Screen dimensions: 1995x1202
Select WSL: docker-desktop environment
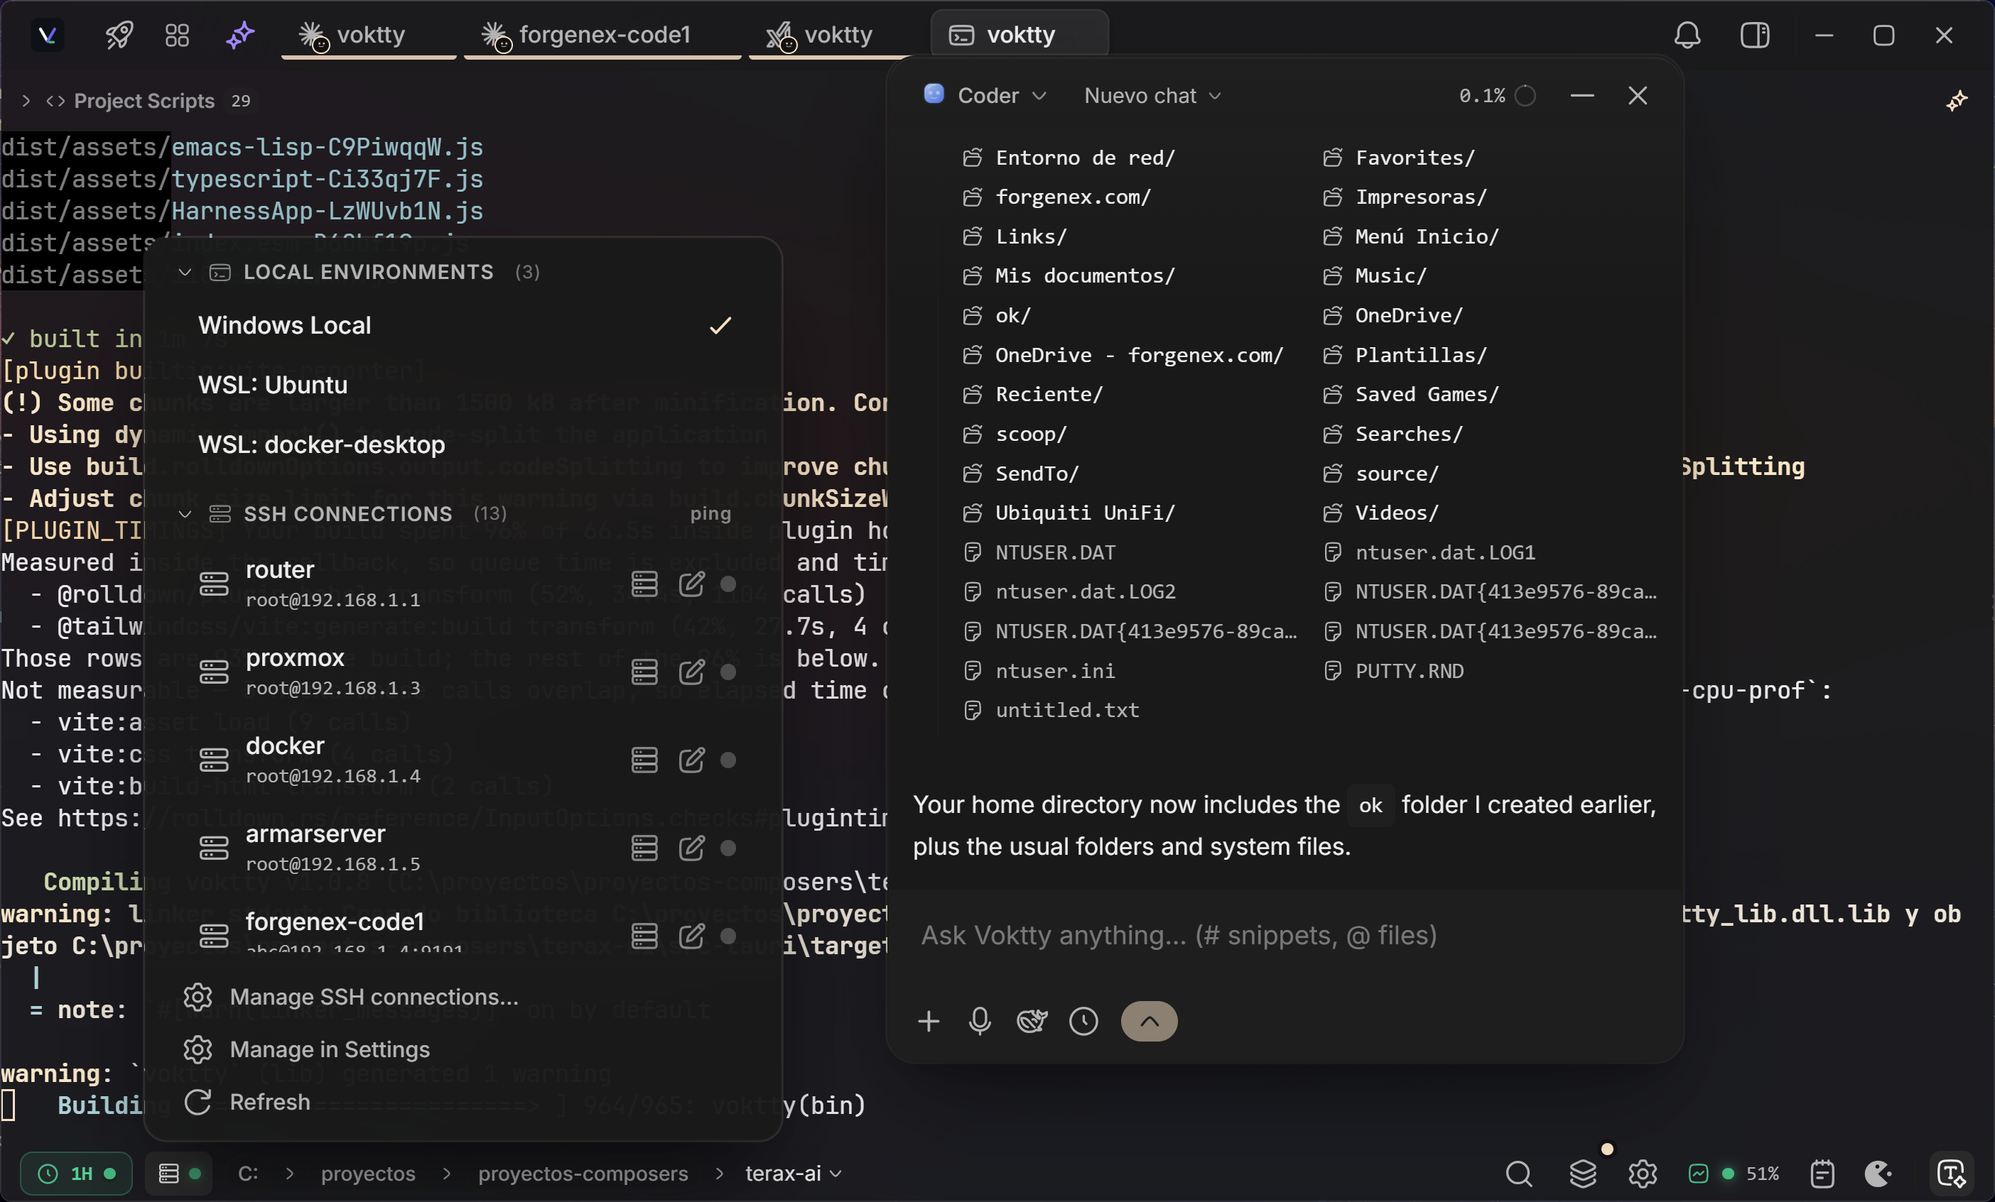point(463,445)
